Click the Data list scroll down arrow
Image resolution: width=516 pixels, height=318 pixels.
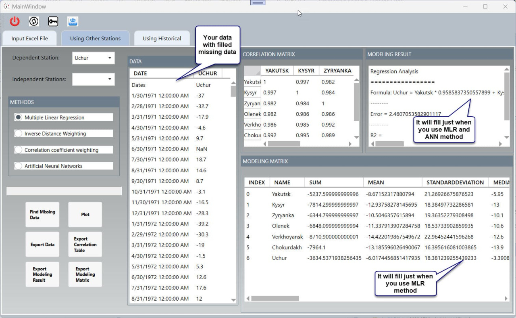[x=233, y=300]
